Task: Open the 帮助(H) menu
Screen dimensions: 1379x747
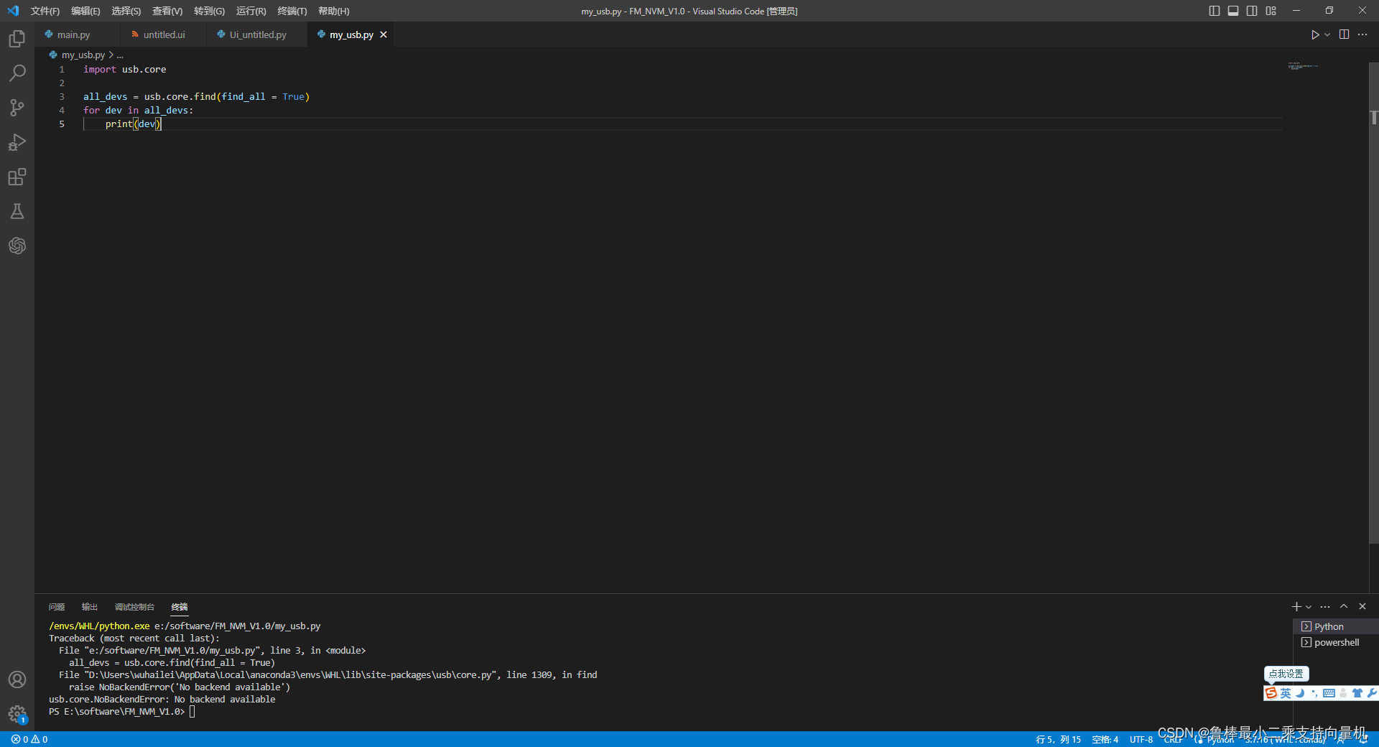Action: pos(334,11)
